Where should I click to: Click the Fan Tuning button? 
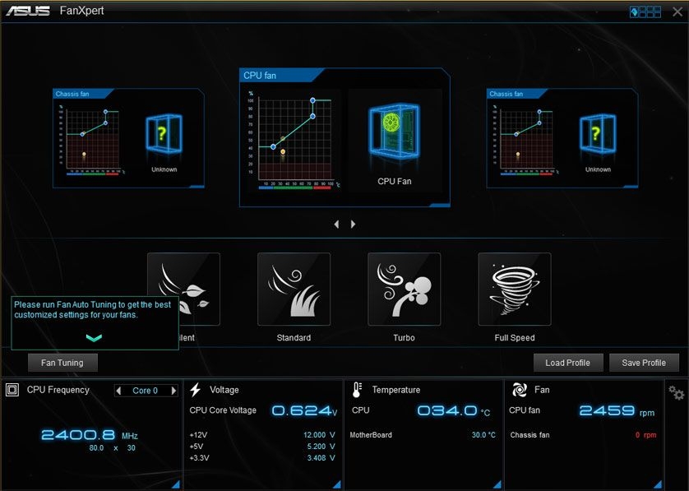click(62, 362)
